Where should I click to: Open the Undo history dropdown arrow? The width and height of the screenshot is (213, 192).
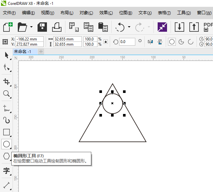(x=129, y=27)
